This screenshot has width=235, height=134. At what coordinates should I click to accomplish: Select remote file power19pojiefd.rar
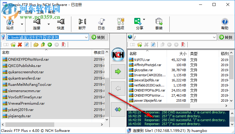click(146, 100)
